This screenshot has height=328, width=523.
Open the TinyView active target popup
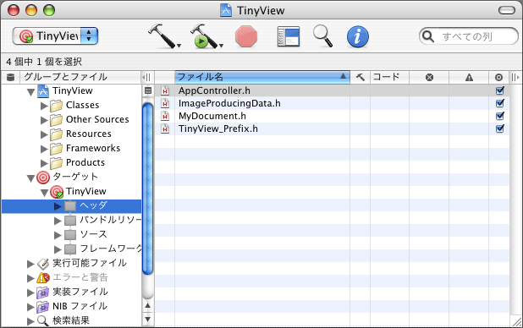click(x=55, y=36)
